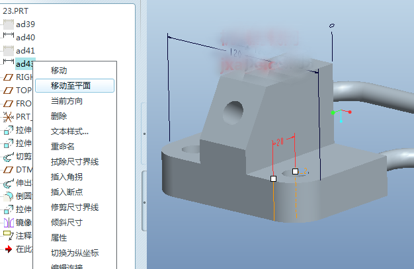This screenshot has width=414, height=269.
Task: Click the FRONT datum plane icon
Action: (8, 104)
